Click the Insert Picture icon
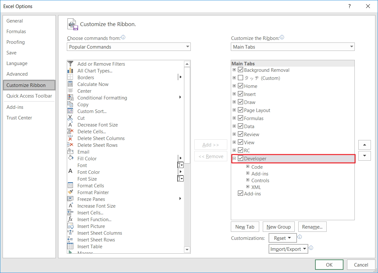 70,226
